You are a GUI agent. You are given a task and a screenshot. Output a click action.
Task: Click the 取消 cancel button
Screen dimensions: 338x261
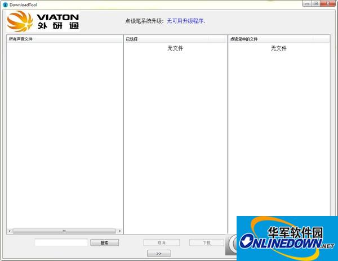162,242
